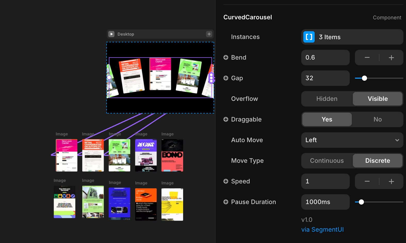Open the via SegmentUI link
Viewport: 406px width, 243px height.
pos(322,230)
